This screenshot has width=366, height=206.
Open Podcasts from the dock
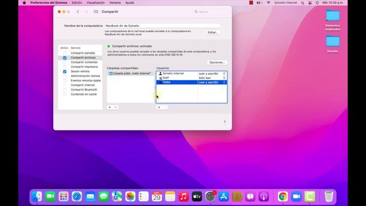tap(264, 196)
